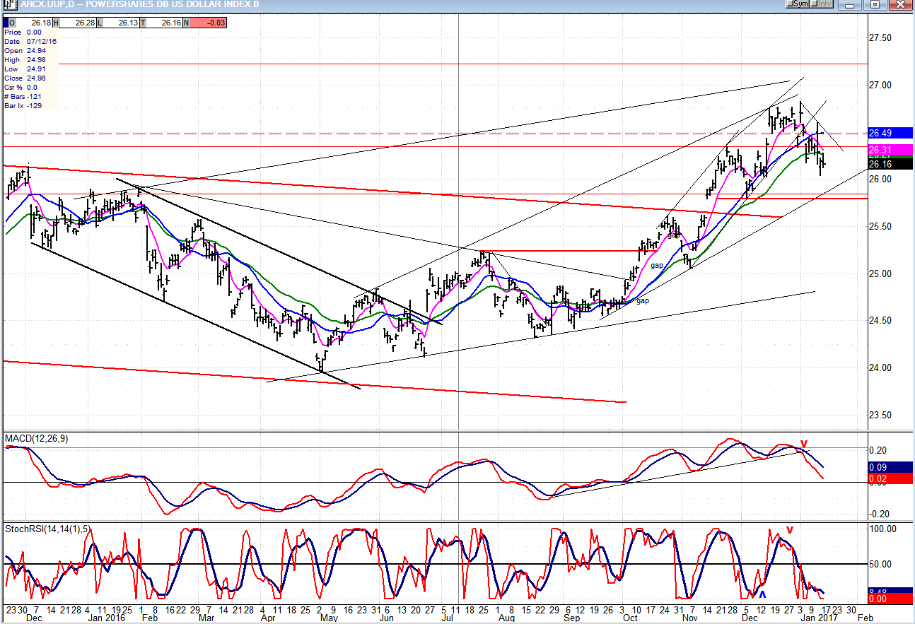Toggle the Intv link button
This screenshot has width=915, height=624.
tap(822, 4)
